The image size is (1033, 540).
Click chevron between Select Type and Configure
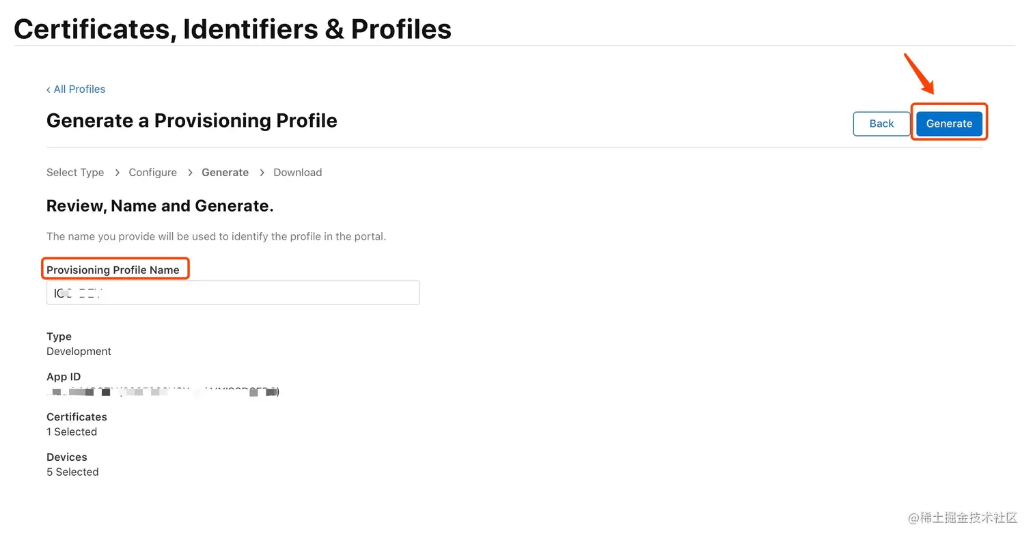117,172
